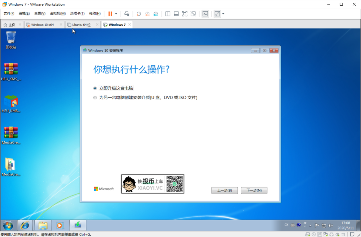Revert the VM to its last snapshot
Image resolution: width=361 pixels, height=237 pixels.
point(147,14)
